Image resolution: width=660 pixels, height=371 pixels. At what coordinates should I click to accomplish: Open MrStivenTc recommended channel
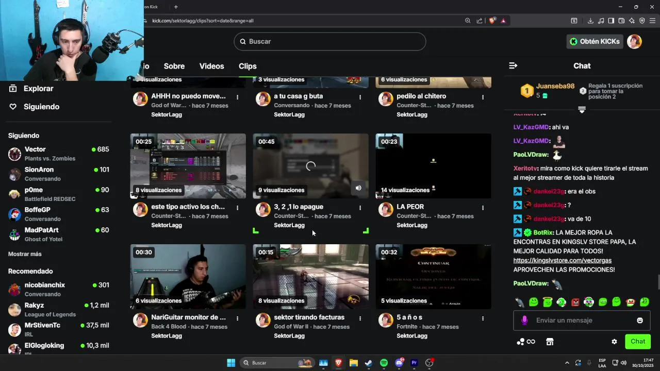(59, 329)
